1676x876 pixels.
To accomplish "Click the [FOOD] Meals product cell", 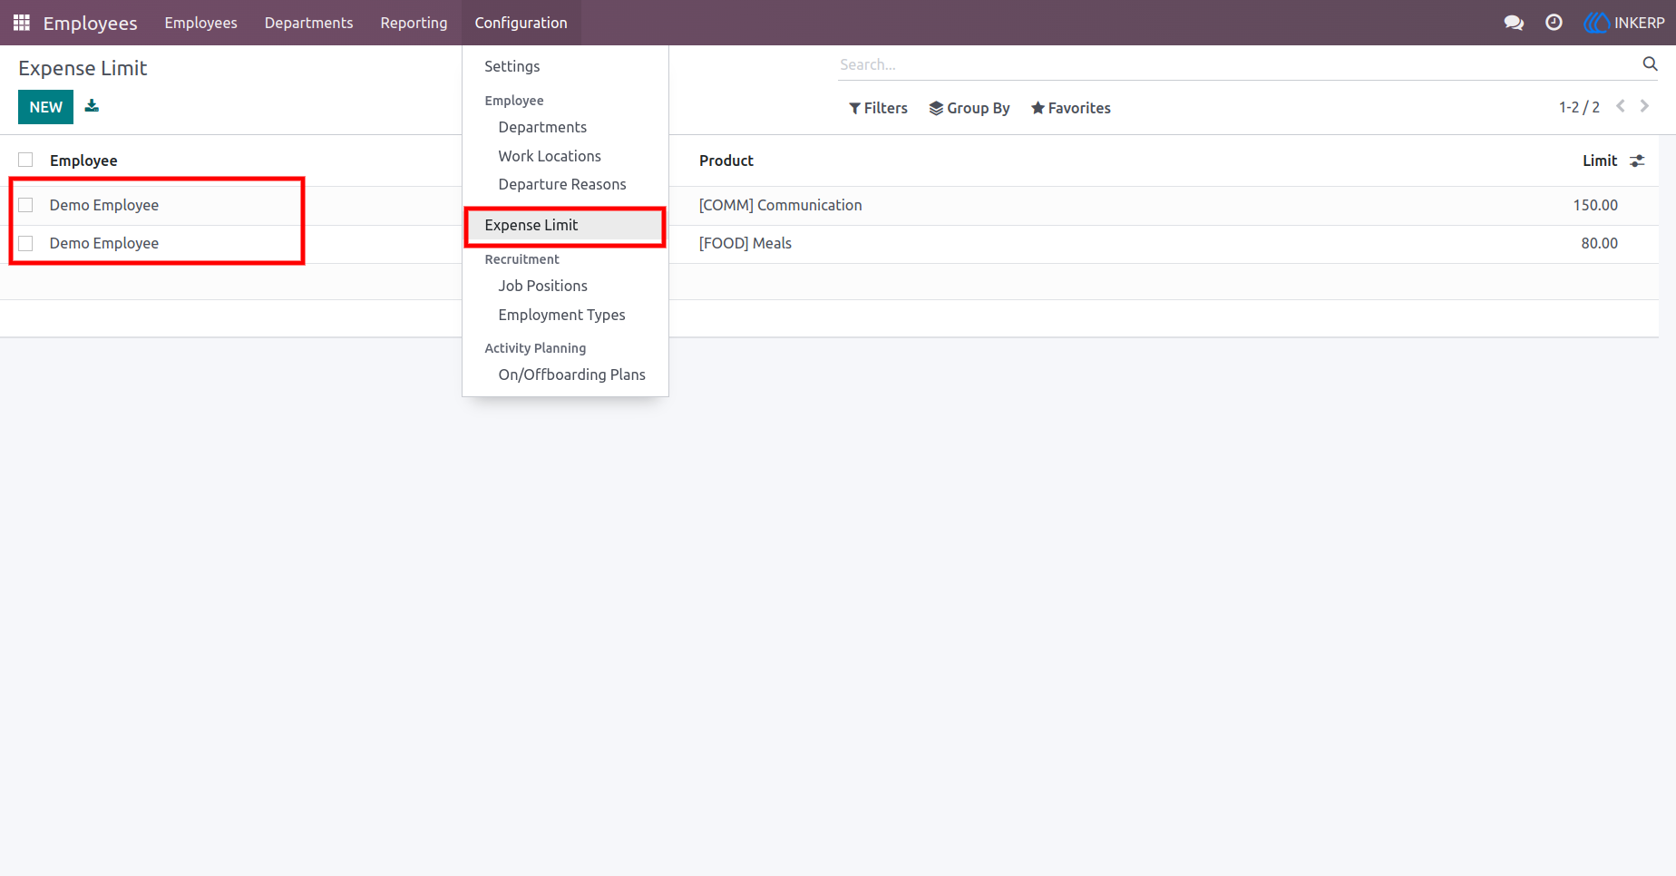I will 745,243.
